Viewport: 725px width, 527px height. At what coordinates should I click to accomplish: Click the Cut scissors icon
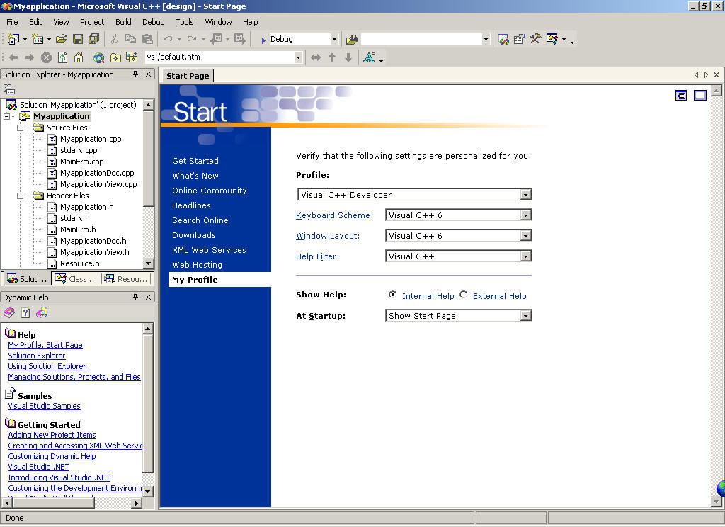(x=114, y=40)
